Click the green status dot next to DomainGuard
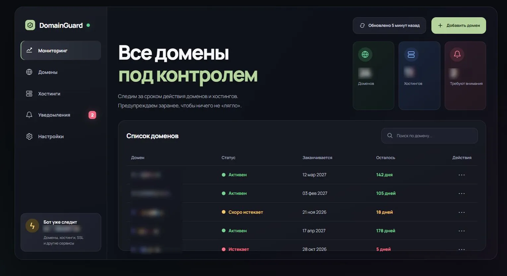 tap(88, 25)
